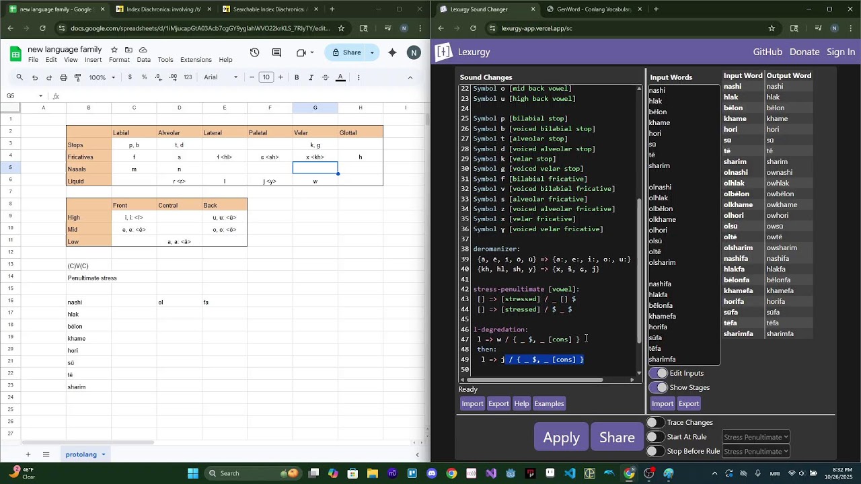Search the menus in Google Sheets toolbar
Screen dimensions: 861x484
click(x=20, y=77)
